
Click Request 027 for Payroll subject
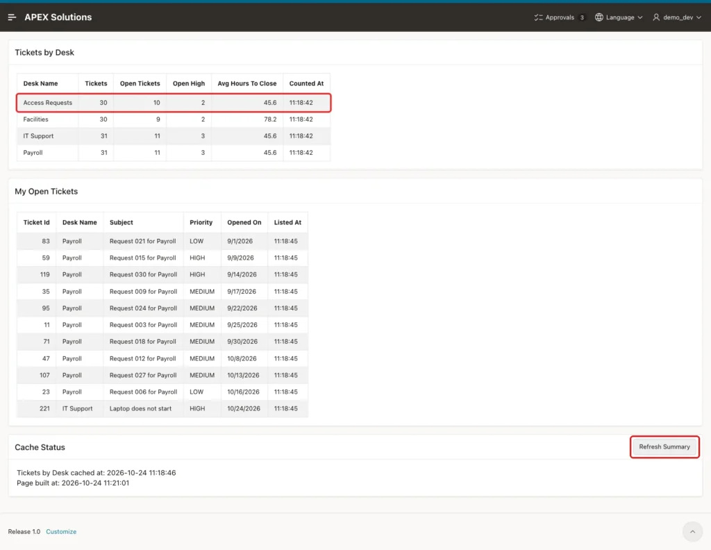143,375
